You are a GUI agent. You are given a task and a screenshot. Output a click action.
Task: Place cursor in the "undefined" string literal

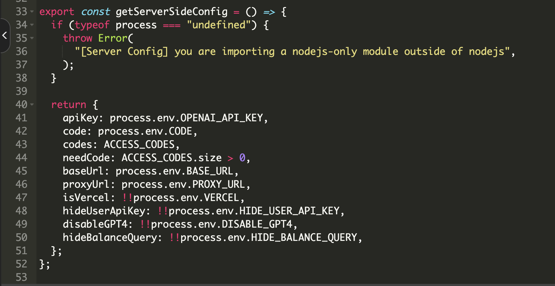[x=219, y=25]
